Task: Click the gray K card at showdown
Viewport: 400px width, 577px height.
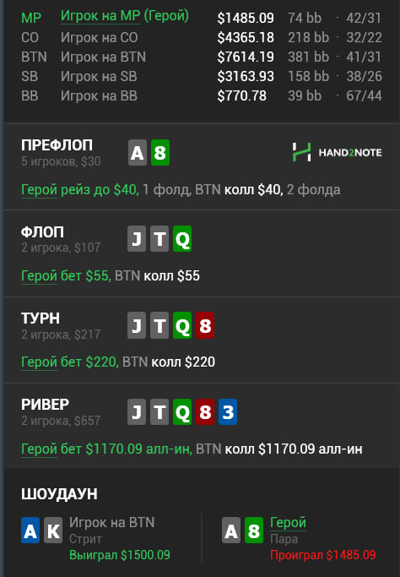Action: (53, 531)
